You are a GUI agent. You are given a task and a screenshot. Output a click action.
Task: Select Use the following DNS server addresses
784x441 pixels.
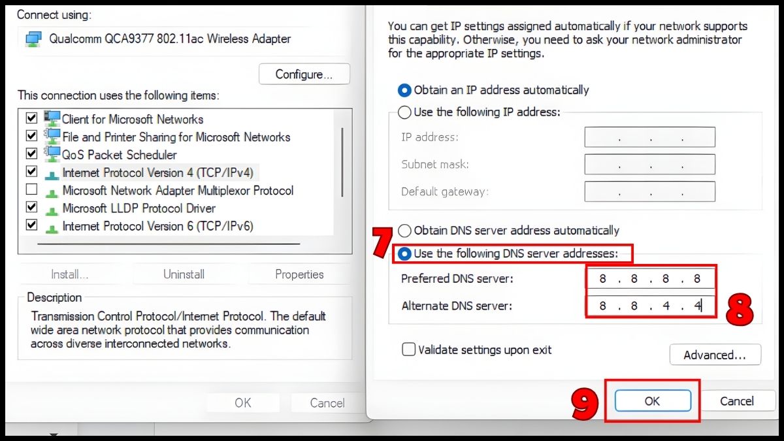coord(404,253)
